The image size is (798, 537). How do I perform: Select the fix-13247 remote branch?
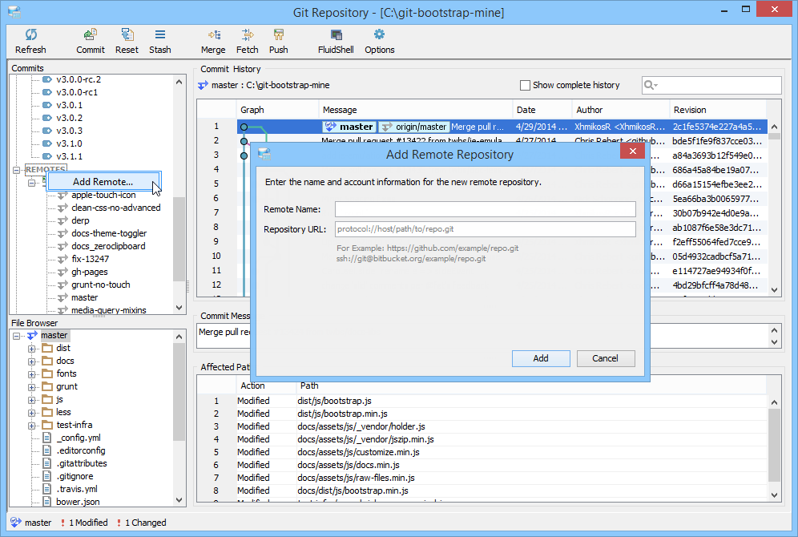pos(90,259)
